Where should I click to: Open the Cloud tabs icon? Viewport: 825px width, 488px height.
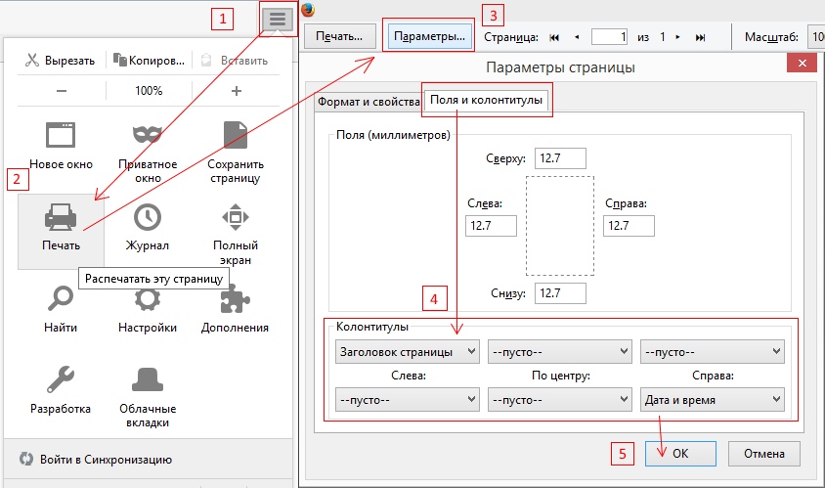tap(148, 379)
